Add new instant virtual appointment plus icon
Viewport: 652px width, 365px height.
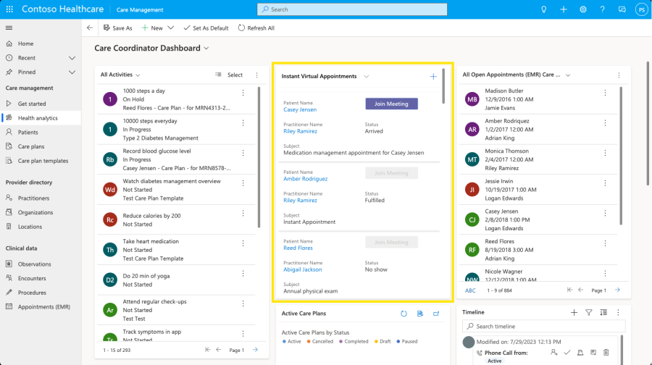tap(433, 76)
